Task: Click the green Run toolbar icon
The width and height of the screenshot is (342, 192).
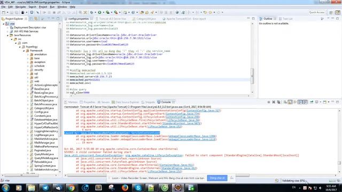Action: (99, 12)
